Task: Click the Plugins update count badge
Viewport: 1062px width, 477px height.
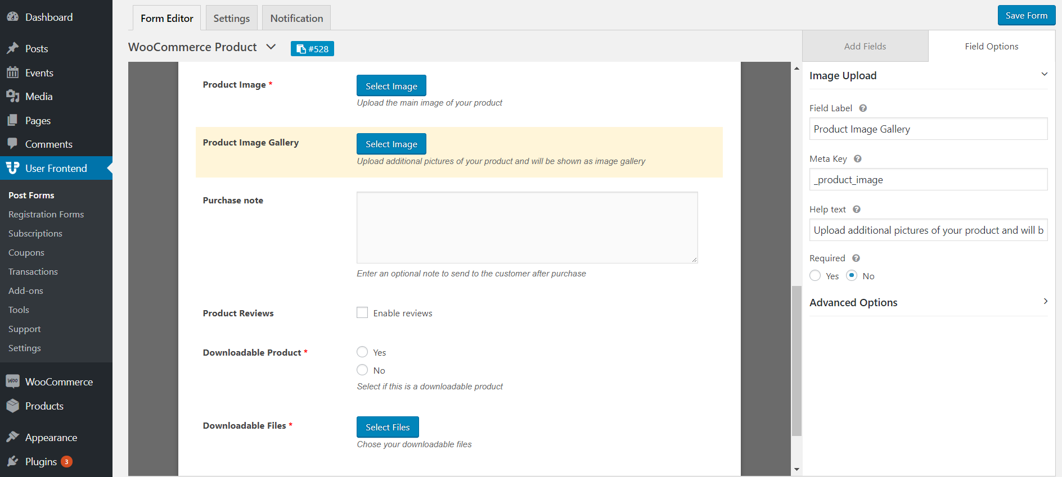Action: pos(66,462)
